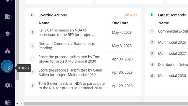Click the horizontal scrollbar left arrow

[21, 104]
